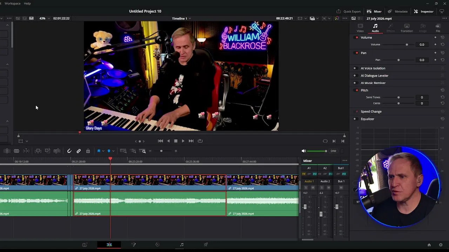The width and height of the screenshot is (449, 252).
Task: Select the detail zoom icon
Action: (133, 151)
